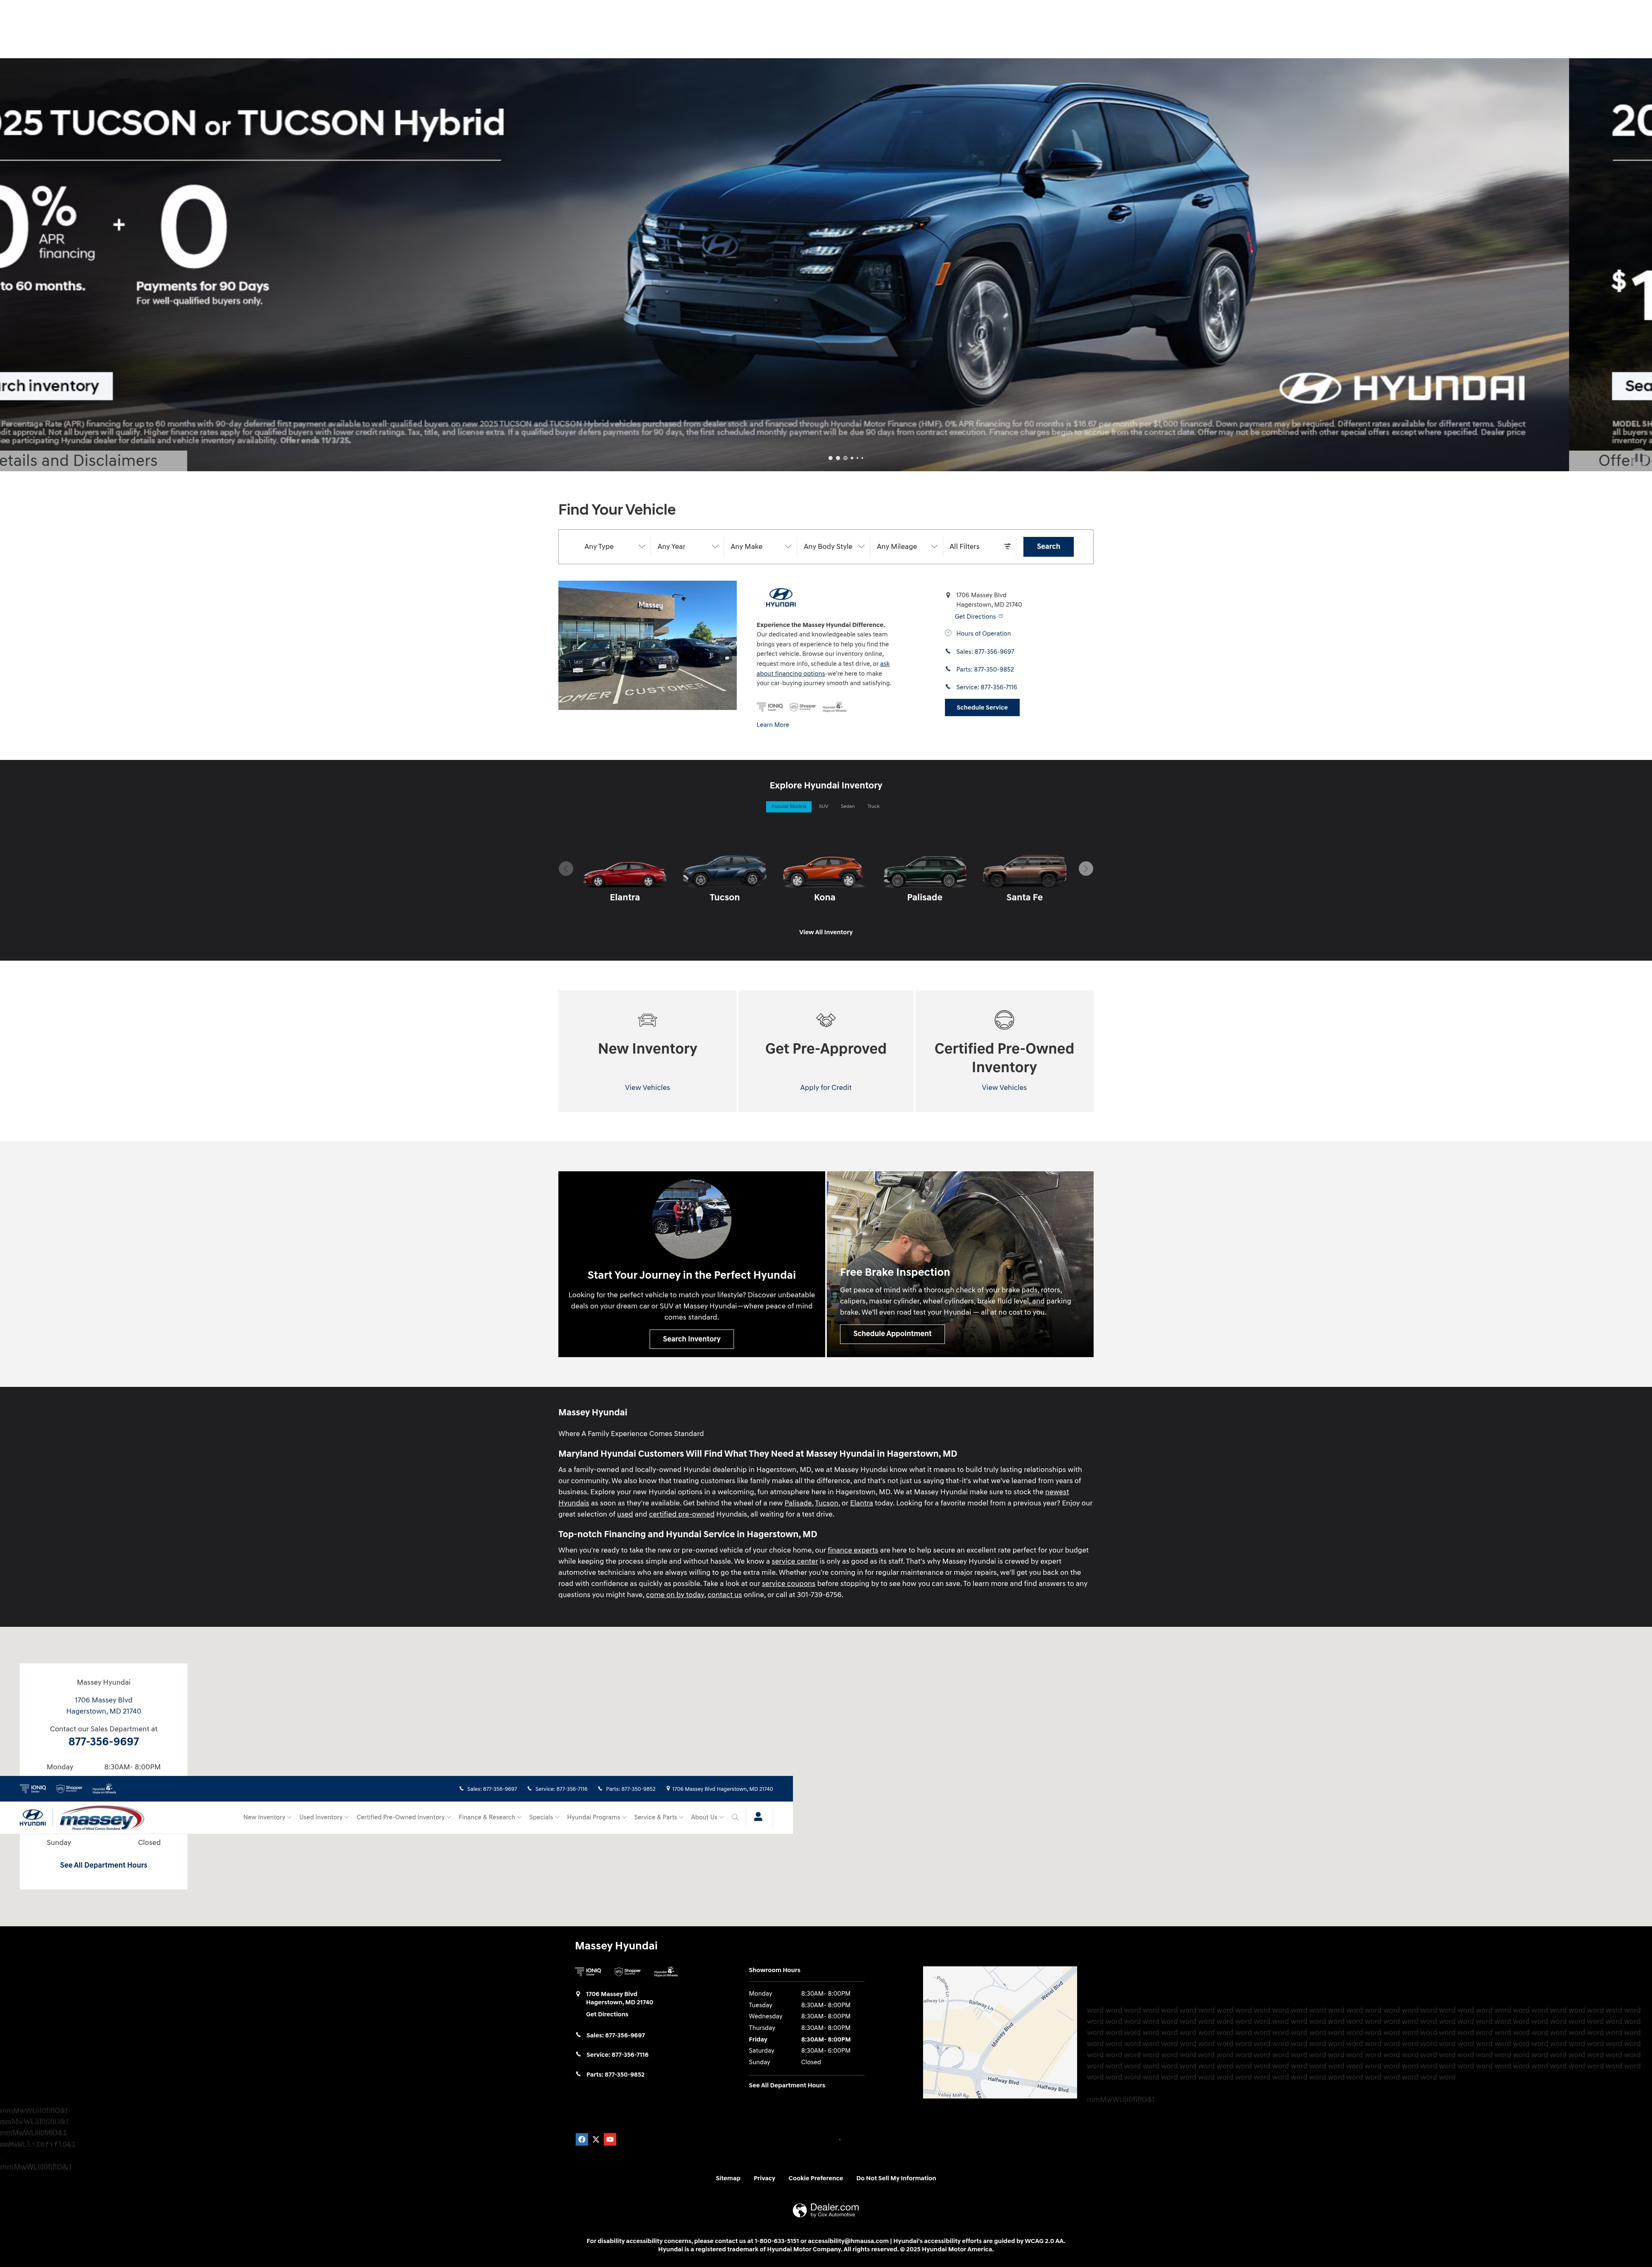The image size is (1652, 2267).
Task: Open the Used Inventory menu
Action: (324, 1817)
